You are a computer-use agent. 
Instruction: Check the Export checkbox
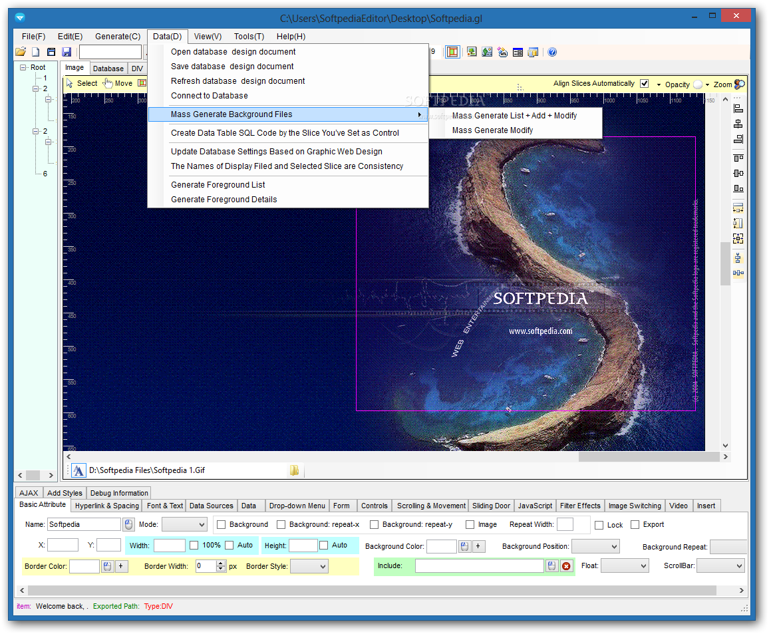pos(635,525)
